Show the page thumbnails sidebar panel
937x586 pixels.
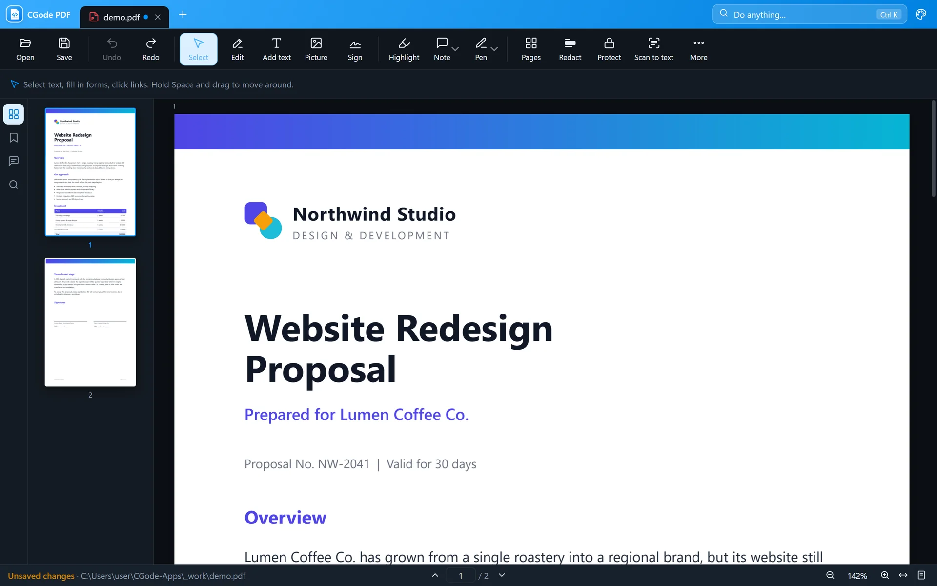[x=14, y=114]
